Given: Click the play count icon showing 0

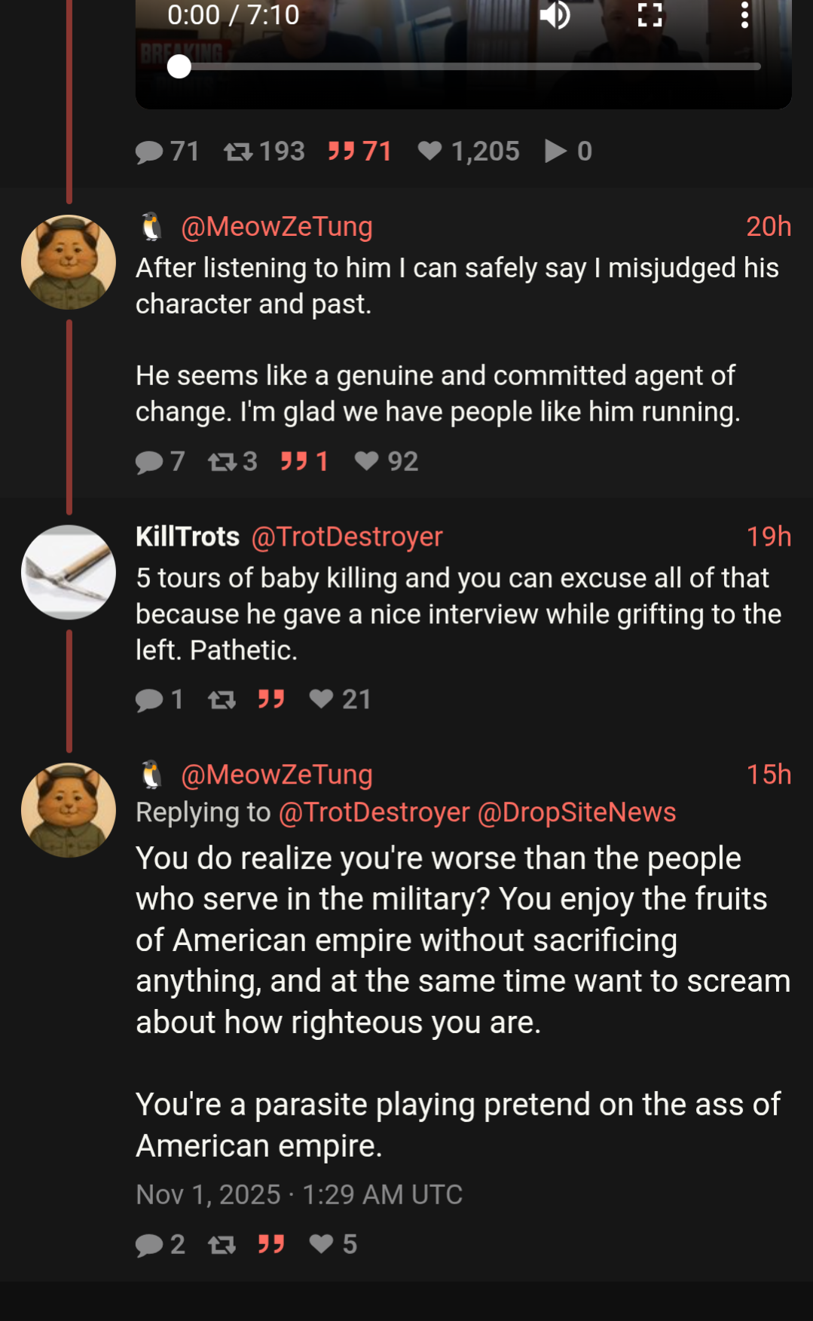Looking at the screenshot, I should [x=556, y=151].
